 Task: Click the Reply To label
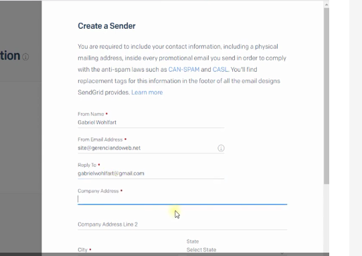[x=87, y=165]
